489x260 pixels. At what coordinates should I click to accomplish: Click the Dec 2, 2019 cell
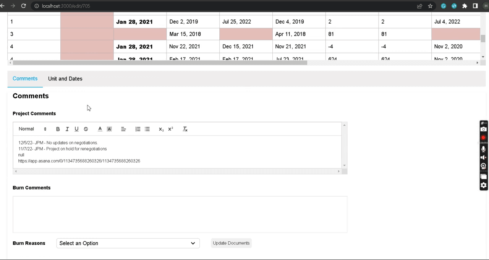point(193,22)
